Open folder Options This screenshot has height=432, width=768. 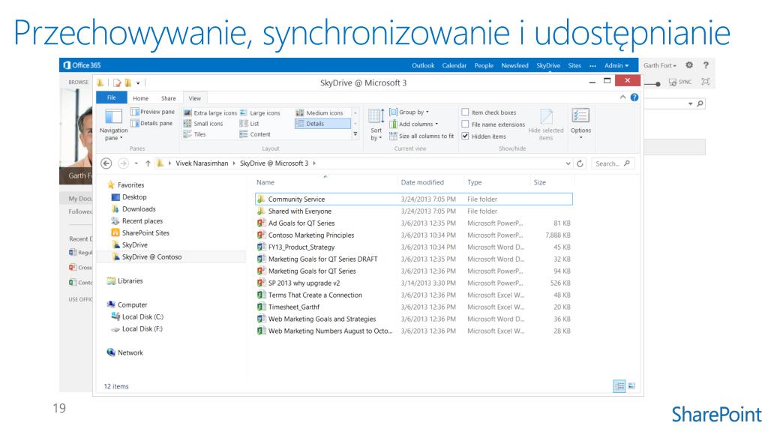[580, 124]
